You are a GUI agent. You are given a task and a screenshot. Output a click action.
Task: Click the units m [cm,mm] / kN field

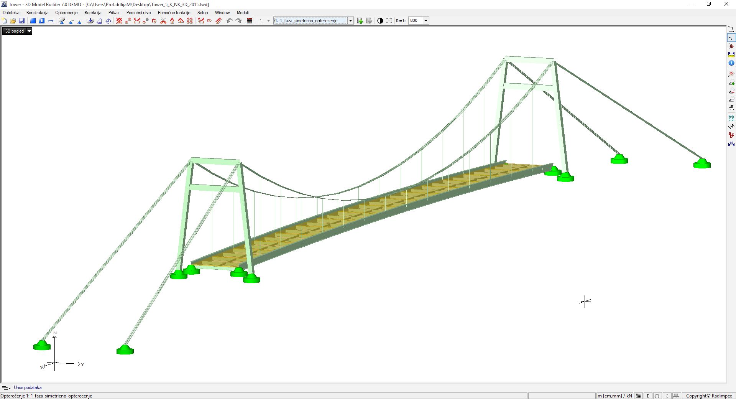614,396
